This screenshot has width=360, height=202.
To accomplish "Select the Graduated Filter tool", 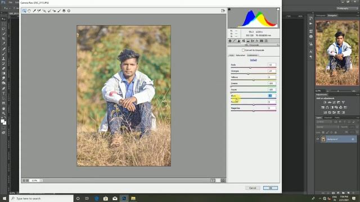I will coord(64,11).
